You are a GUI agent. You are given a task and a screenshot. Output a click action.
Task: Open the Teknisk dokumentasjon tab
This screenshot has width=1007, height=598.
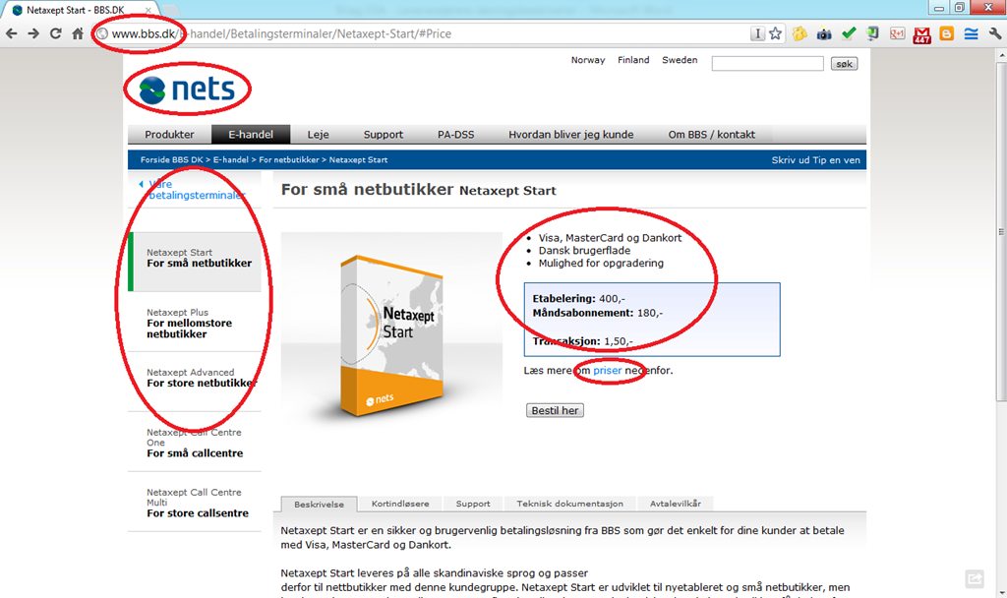[x=569, y=504]
